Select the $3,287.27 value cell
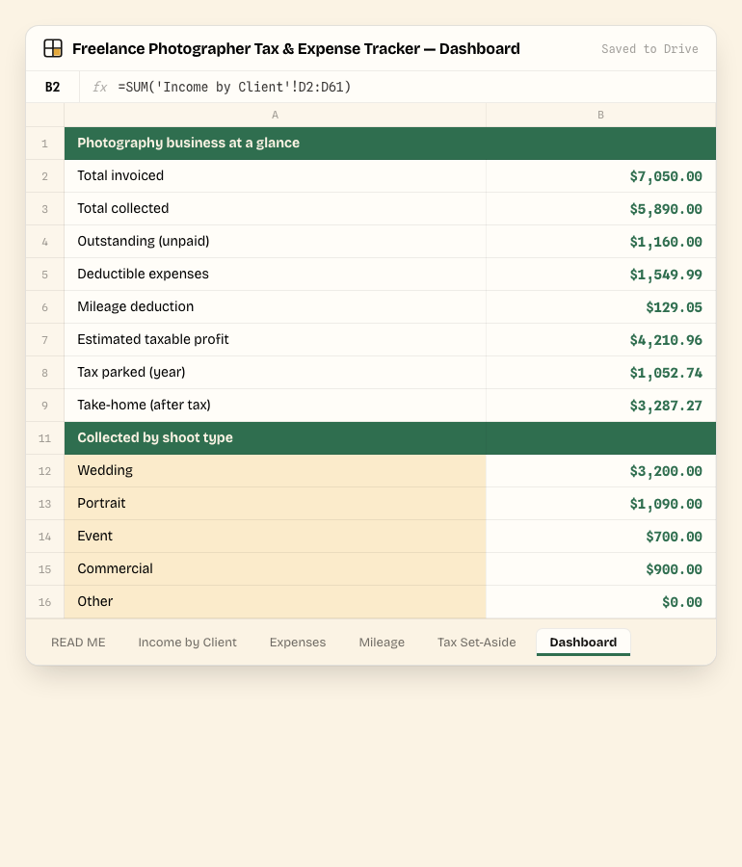Screen dimensions: 742x867 [601, 406]
